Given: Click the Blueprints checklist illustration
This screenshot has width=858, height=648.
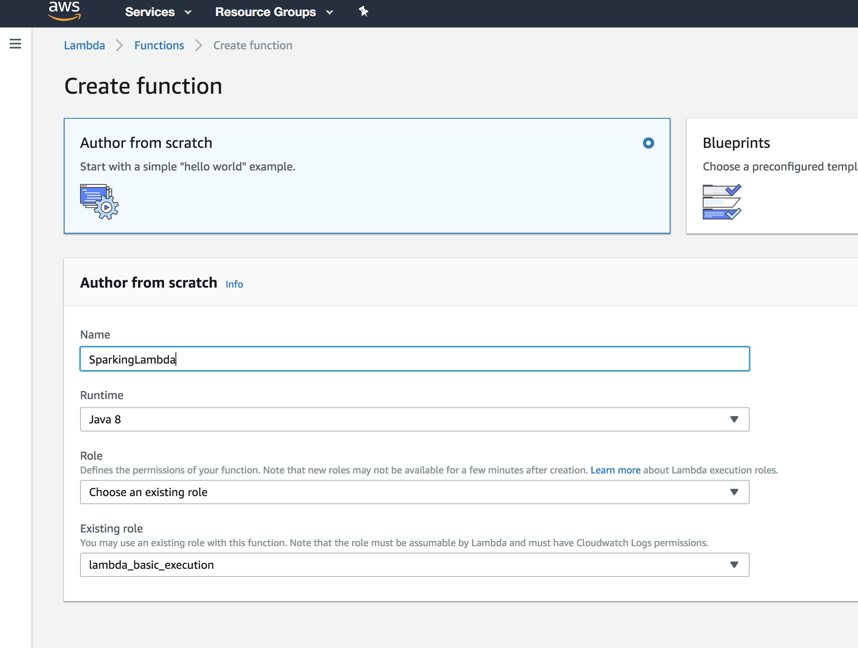Looking at the screenshot, I should pyautogui.click(x=722, y=202).
